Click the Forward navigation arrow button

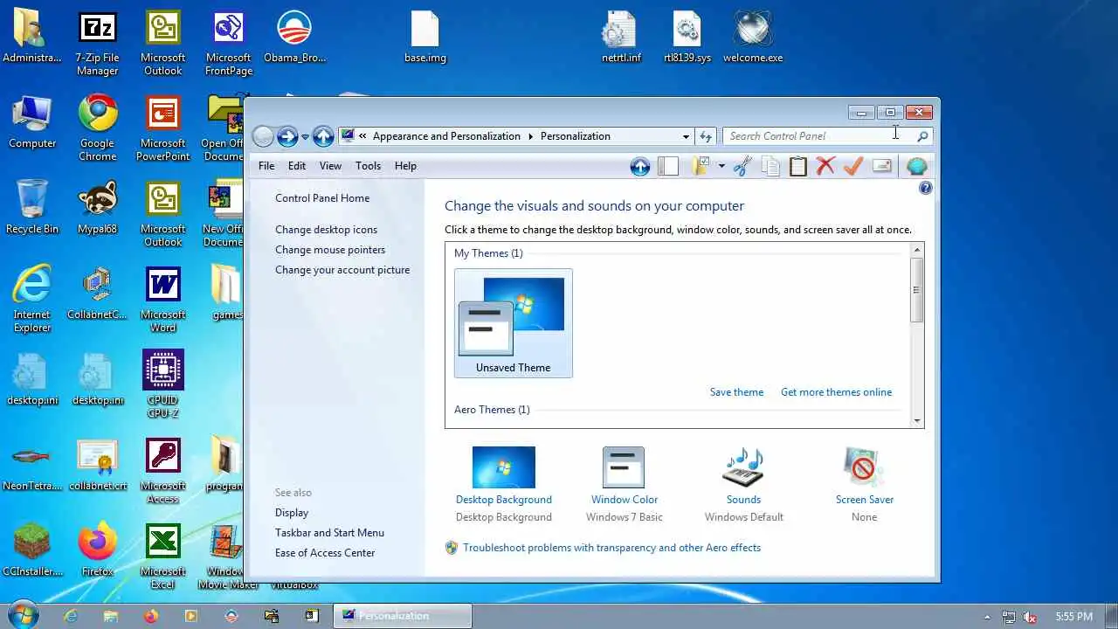[287, 136]
